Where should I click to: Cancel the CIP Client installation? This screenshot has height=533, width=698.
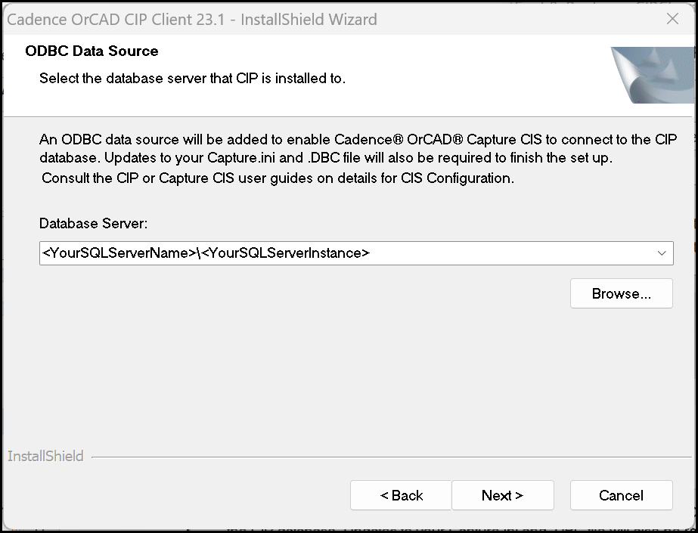pos(621,495)
